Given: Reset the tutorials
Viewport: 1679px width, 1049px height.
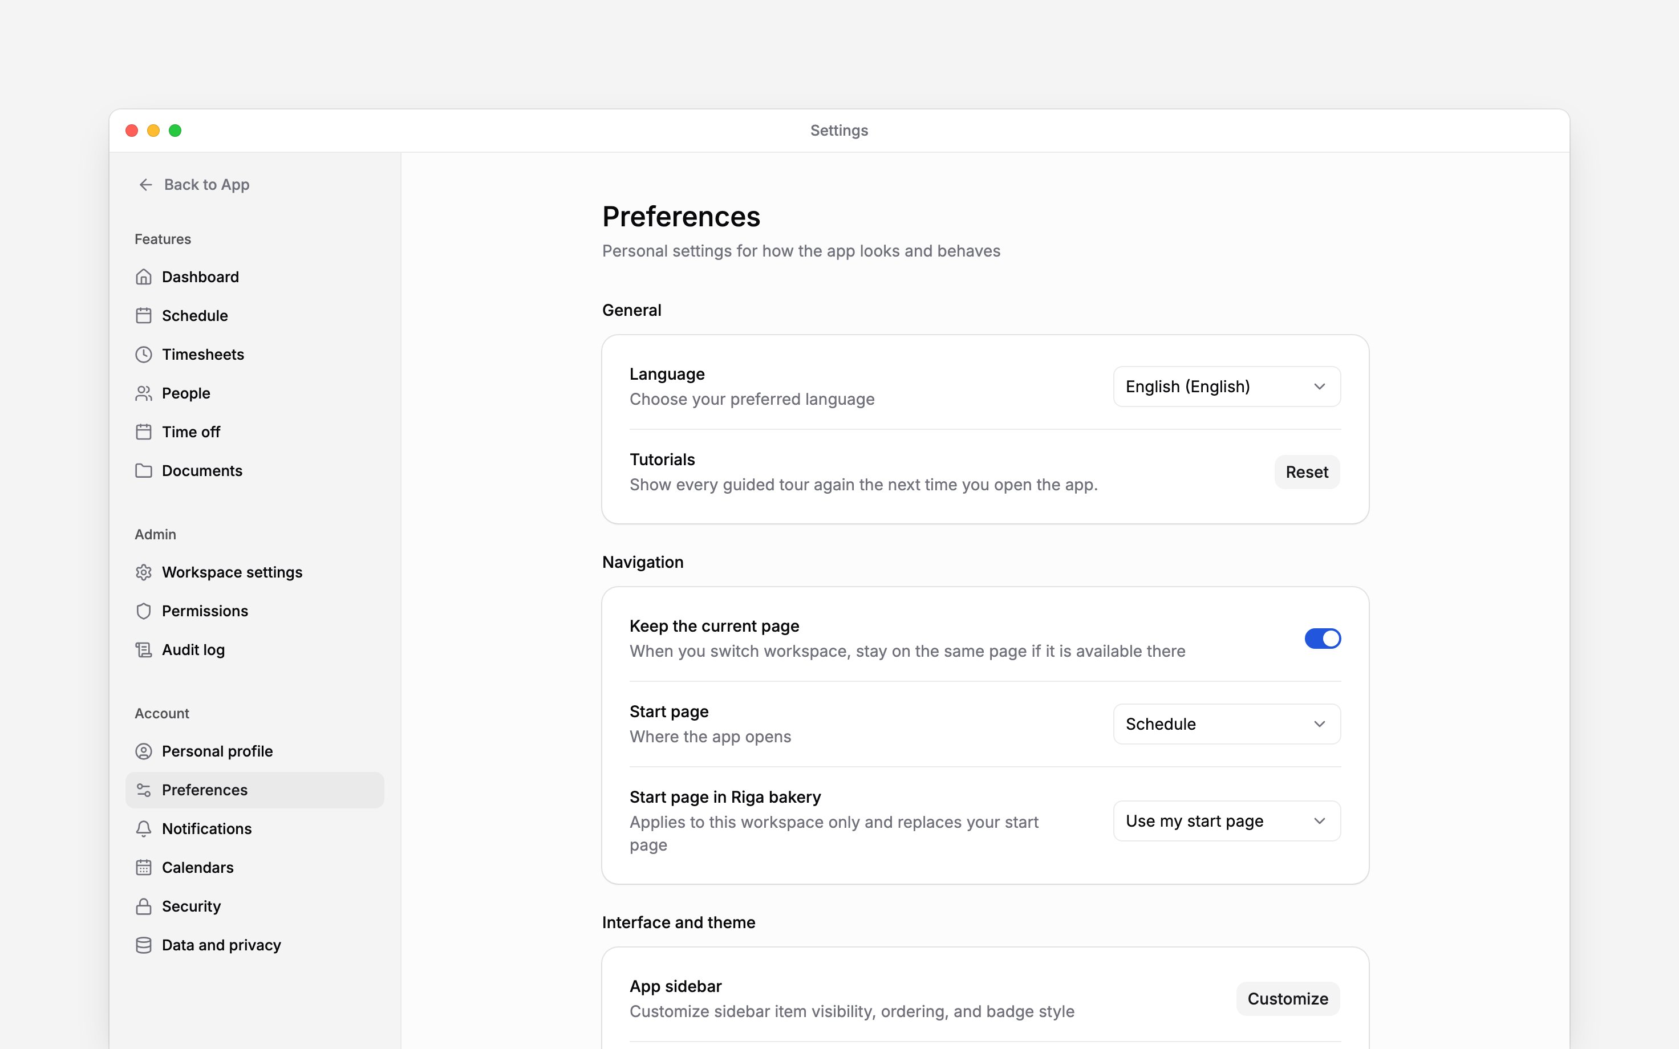Looking at the screenshot, I should pyautogui.click(x=1307, y=472).
